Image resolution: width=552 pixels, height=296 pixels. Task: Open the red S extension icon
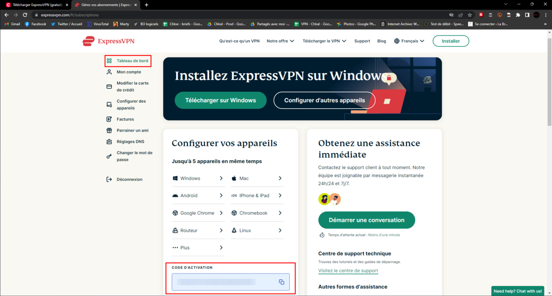[x=481, y=15]
